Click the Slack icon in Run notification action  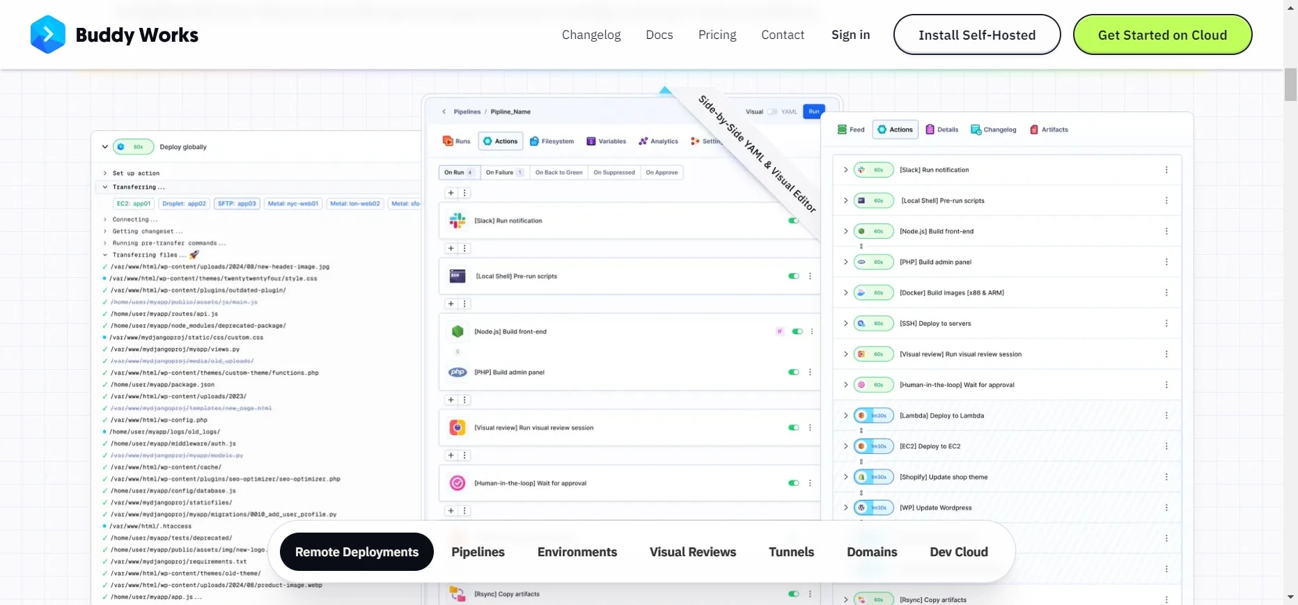[458, 221]
